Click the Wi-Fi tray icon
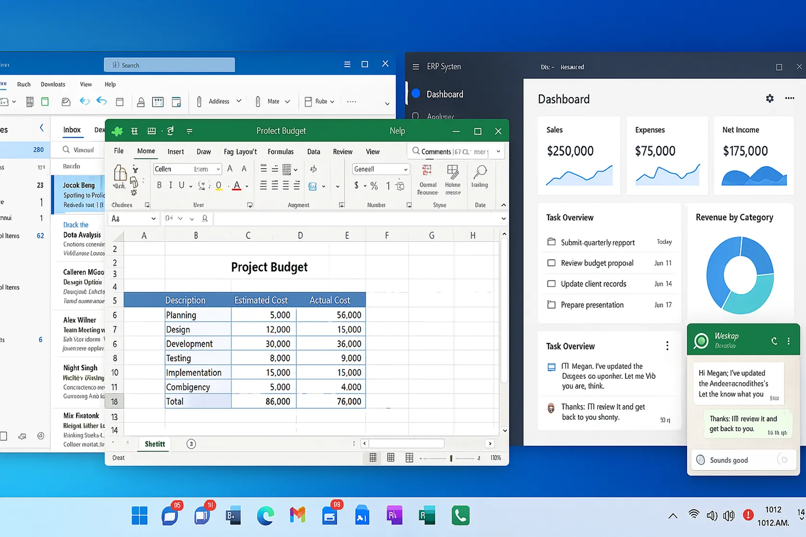Screen dimensions: 806x537 693,515
